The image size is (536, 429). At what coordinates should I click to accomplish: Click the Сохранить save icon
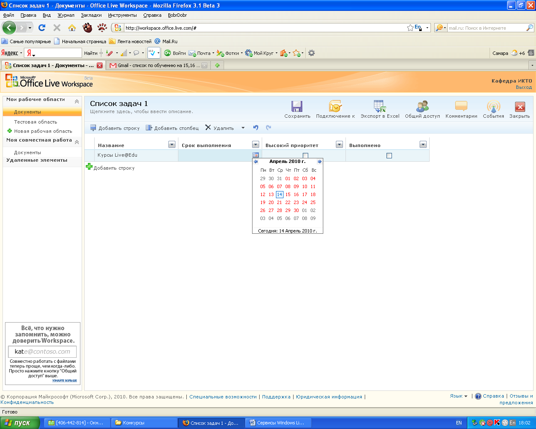point(297,106)
